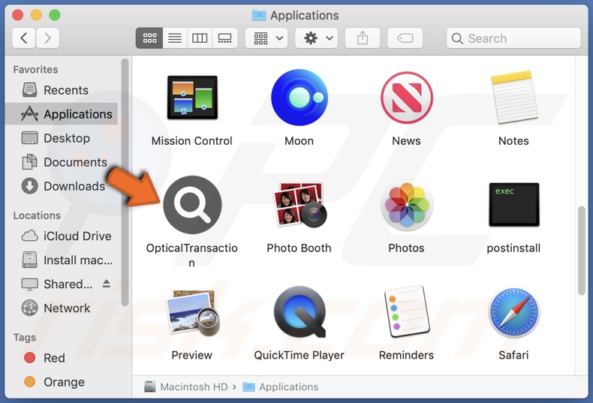Screen dimensions: 593x403
Task: Filter by the Red tag
Action: click(62, 358)
